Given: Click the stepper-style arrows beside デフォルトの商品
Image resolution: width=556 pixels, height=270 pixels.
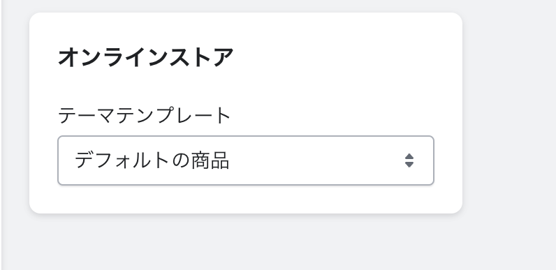Looking at the screenshot, I should point(409,160).
